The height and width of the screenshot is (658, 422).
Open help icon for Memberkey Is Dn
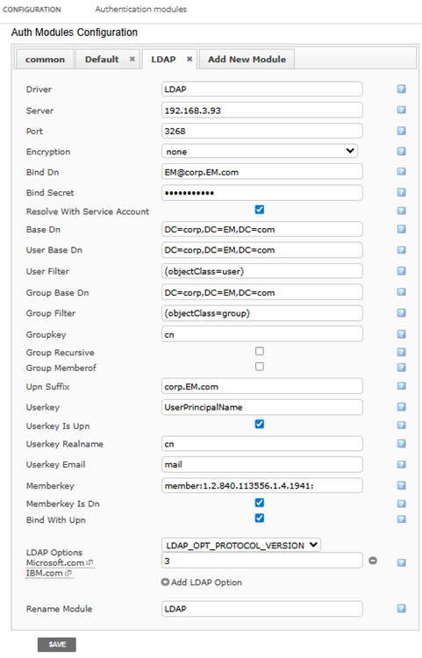click(x=401, y=504)
